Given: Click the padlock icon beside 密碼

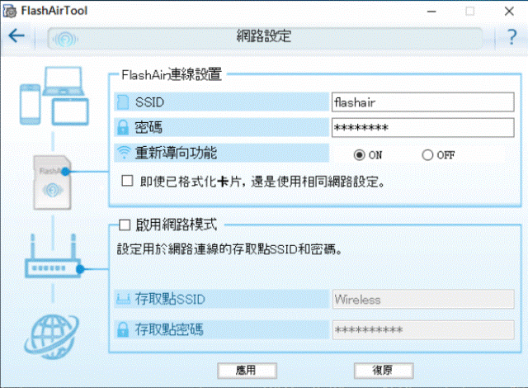Looking at the screenshot, I should [x=123, y=128].
